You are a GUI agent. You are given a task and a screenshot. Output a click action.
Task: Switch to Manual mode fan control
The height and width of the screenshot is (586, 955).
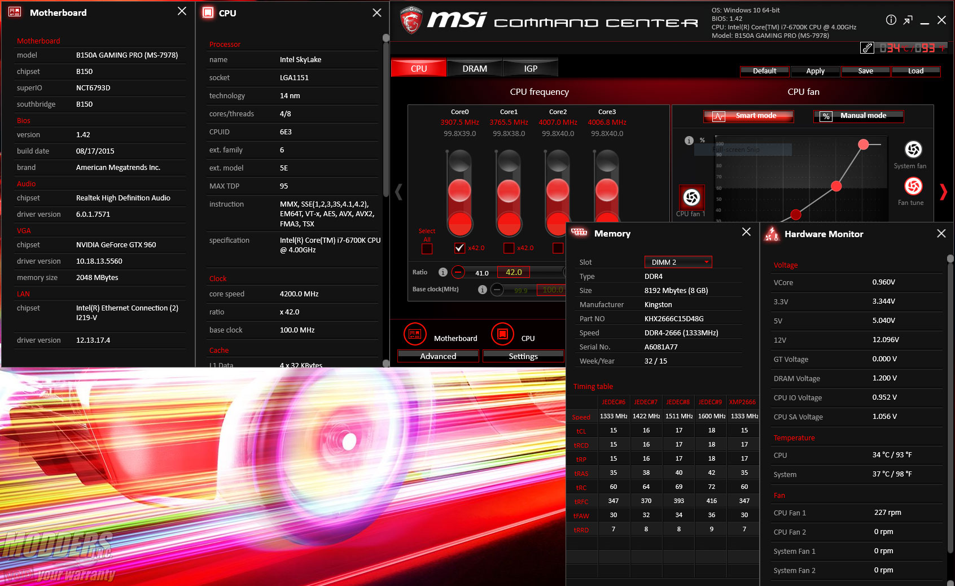(x=858, y=116)
